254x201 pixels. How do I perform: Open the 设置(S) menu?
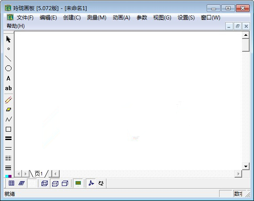(x=186, y=18)
